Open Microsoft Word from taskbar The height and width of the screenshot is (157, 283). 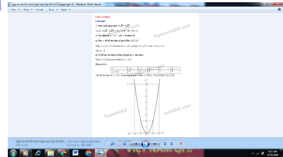[76, 153]
